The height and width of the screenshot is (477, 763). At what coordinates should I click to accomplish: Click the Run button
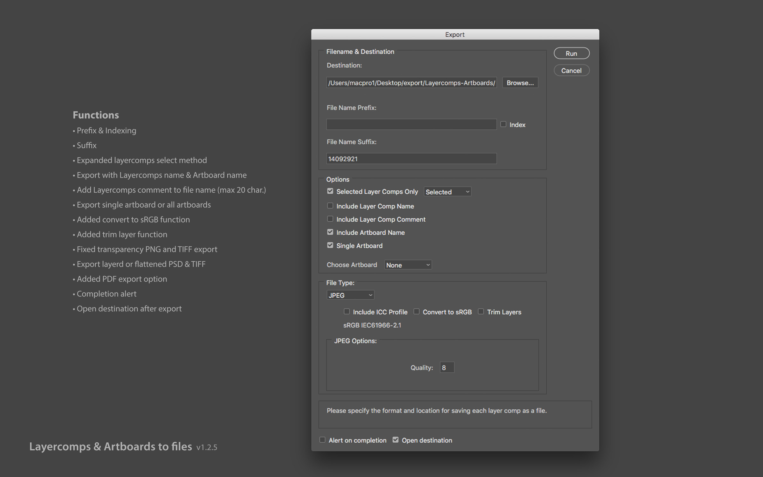(x=571, y=53)
